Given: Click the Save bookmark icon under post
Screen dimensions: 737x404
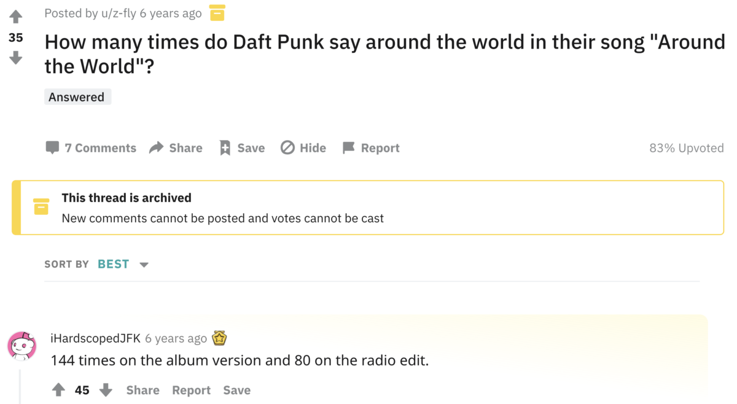Looking at the screenshot, I should (x=225, y=147).
